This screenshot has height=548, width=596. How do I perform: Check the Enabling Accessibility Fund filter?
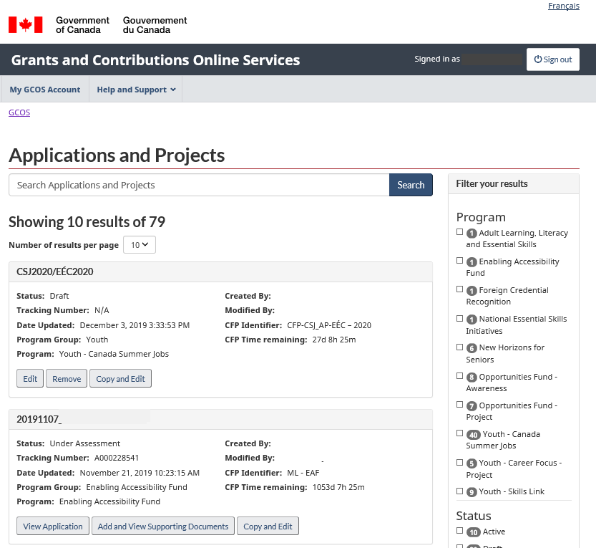coord(460,261)
